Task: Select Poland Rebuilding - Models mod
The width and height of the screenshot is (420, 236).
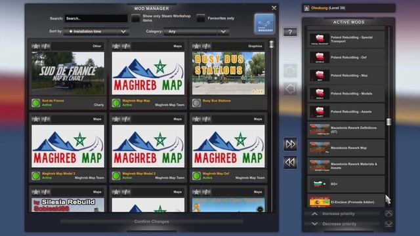Action: tap(346, 93)
